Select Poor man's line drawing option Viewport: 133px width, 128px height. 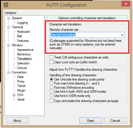51,83
